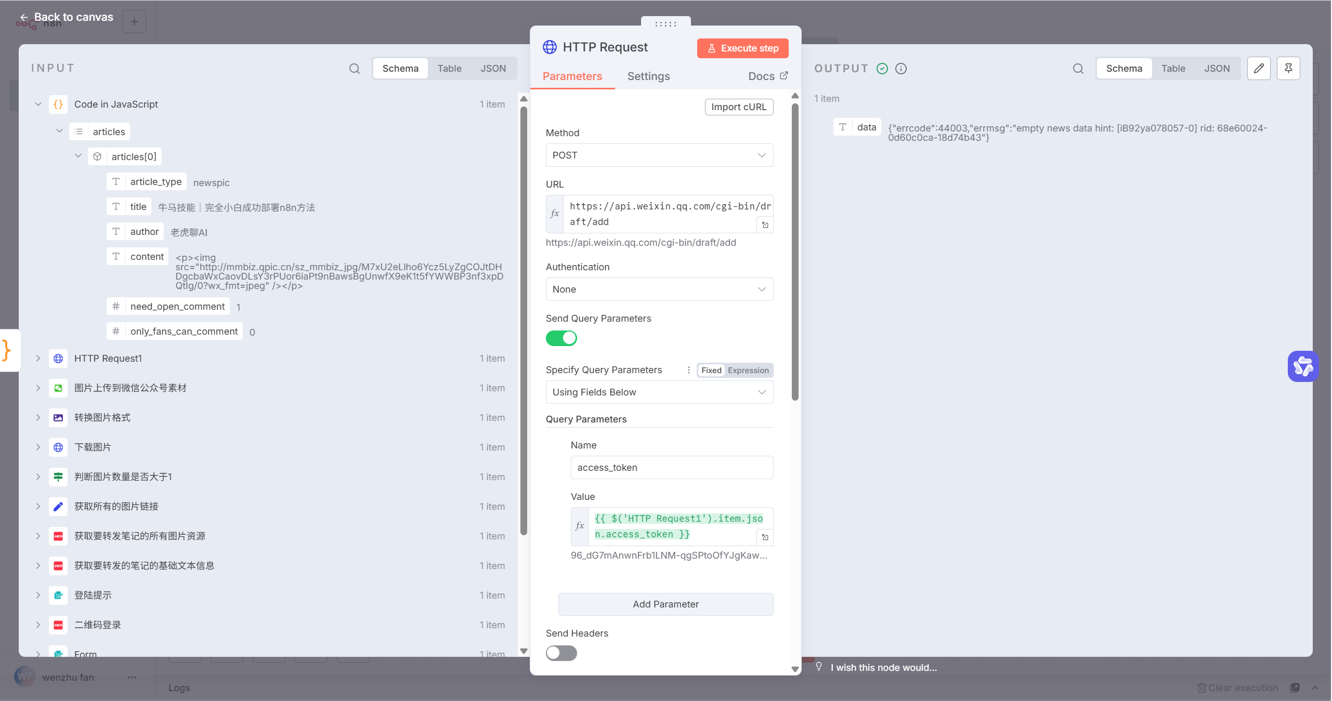Click the HTTP Request1 globe node icon
The height and width of the screenshot is (701, 1332).
point(58,359)
